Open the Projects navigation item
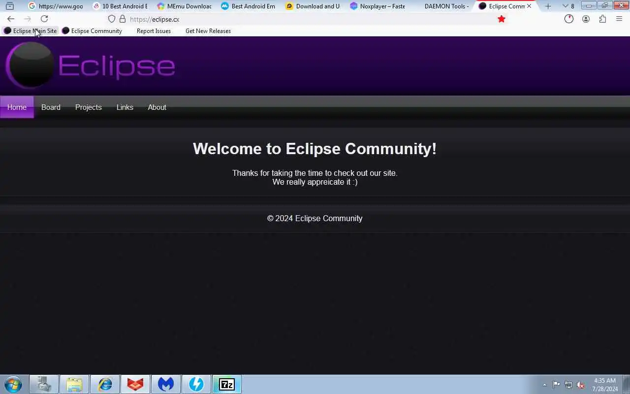 (x=89, y=107)
